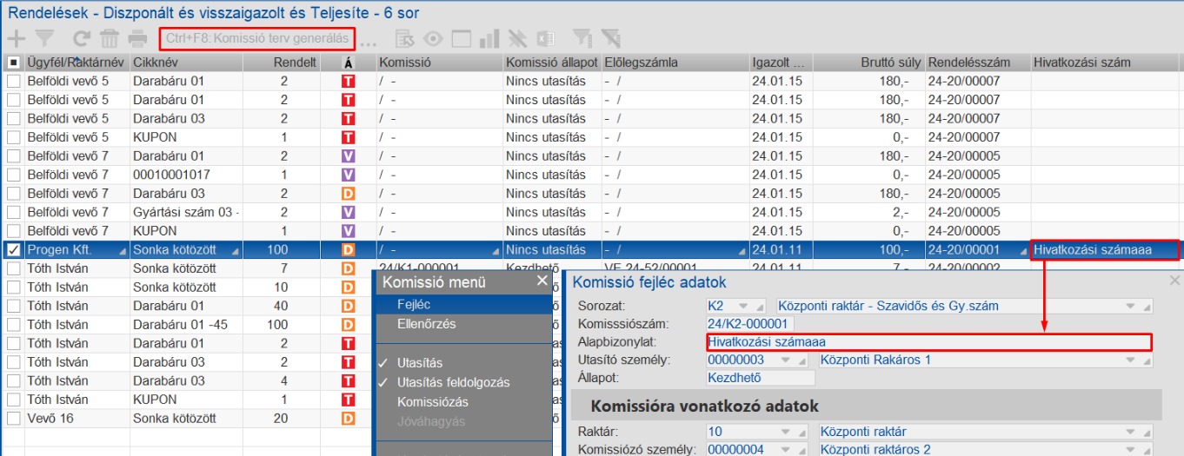Open the Sorozat K2 dropdown arrow
Image resolution: width=1184 pixels, height=456 pixels.
[x=743, y=306]
